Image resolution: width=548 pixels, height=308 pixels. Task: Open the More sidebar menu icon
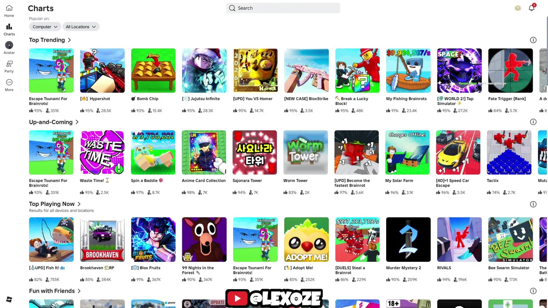(9, 82)
